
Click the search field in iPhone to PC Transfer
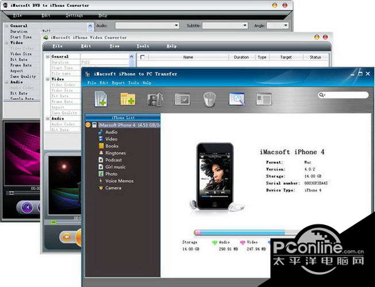[x=343, y=95]
